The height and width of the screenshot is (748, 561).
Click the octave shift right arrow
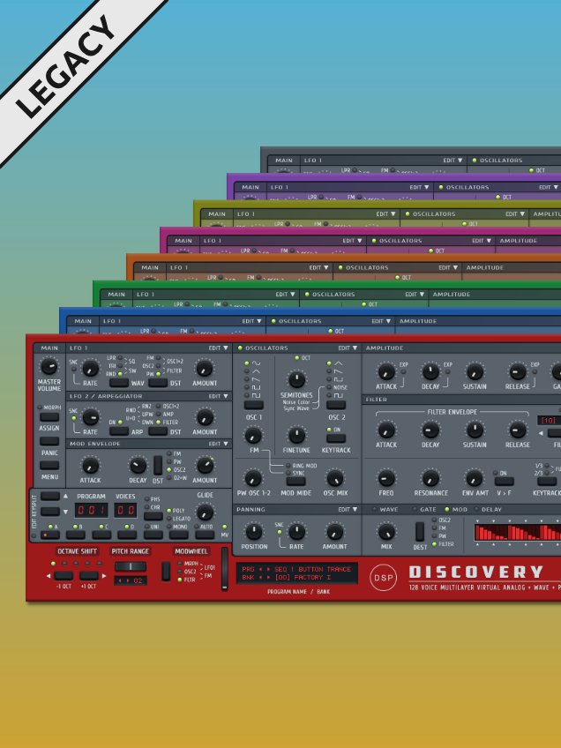(104, 576)
